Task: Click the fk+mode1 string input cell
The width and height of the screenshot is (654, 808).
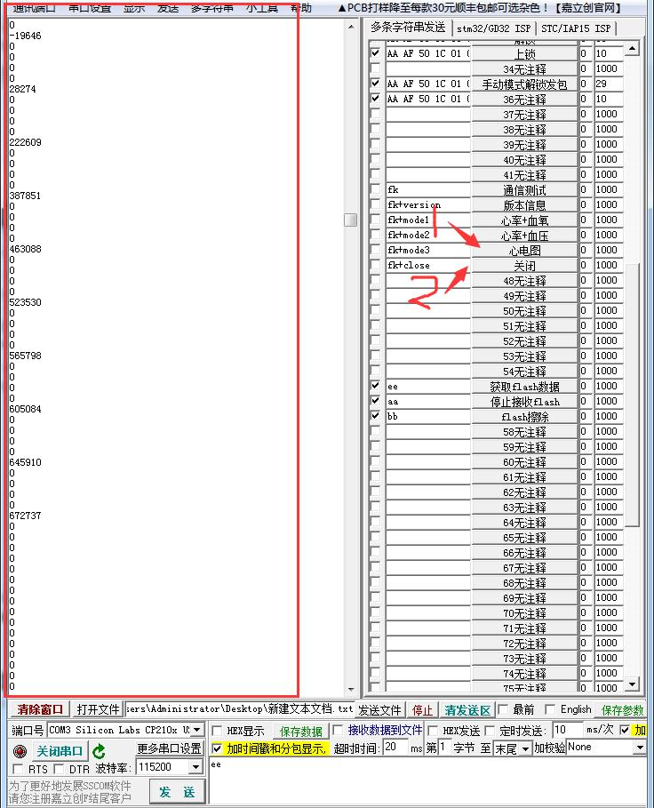Action: (428, 220)
